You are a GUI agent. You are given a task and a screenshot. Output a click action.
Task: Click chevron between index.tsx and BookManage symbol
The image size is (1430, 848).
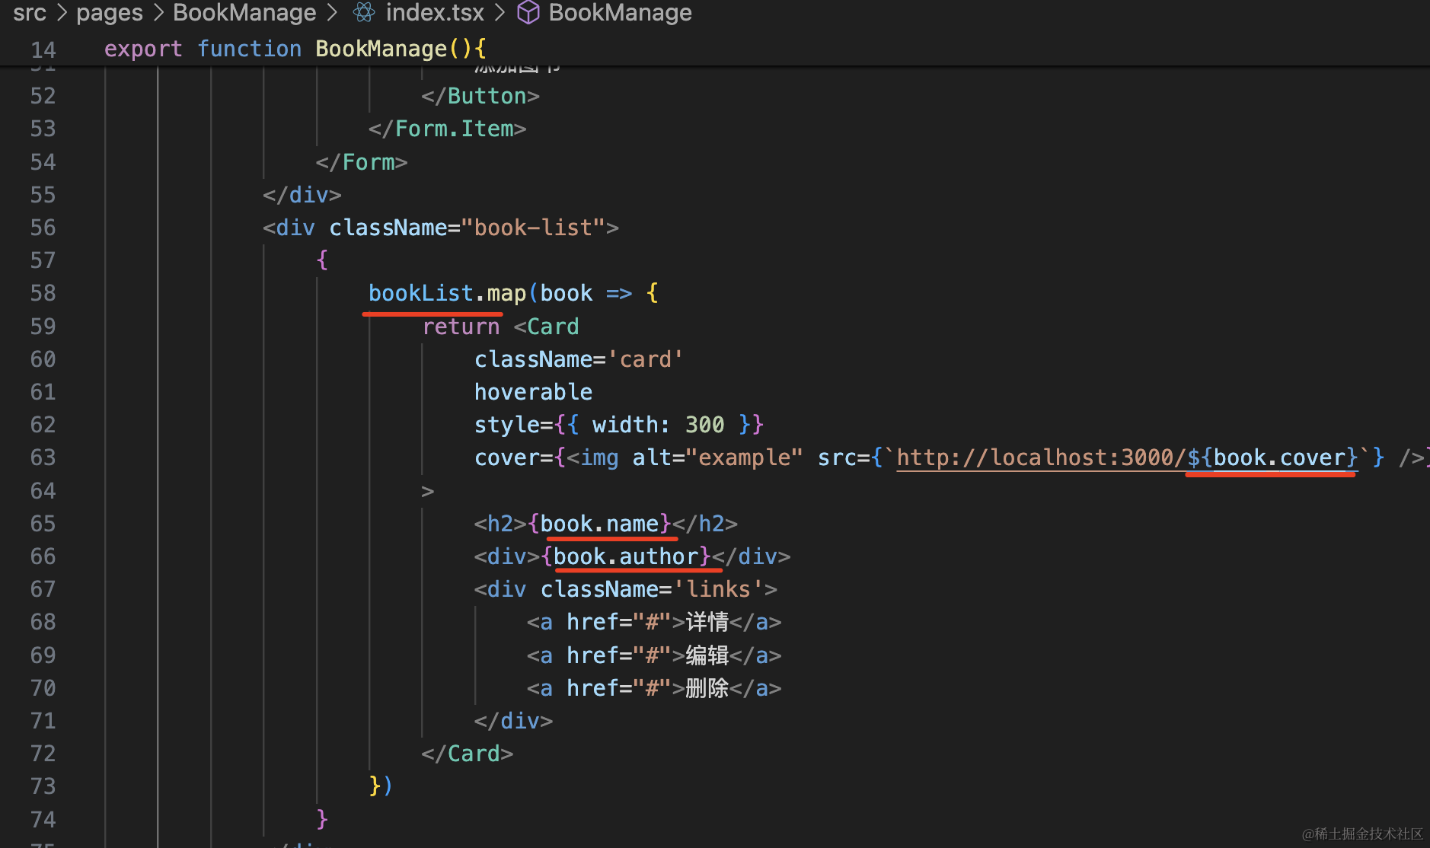pos(500,12)
